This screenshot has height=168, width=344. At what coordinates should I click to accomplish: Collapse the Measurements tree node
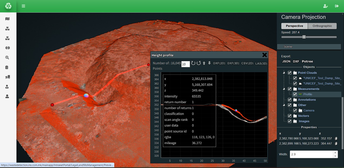[284, 89]
